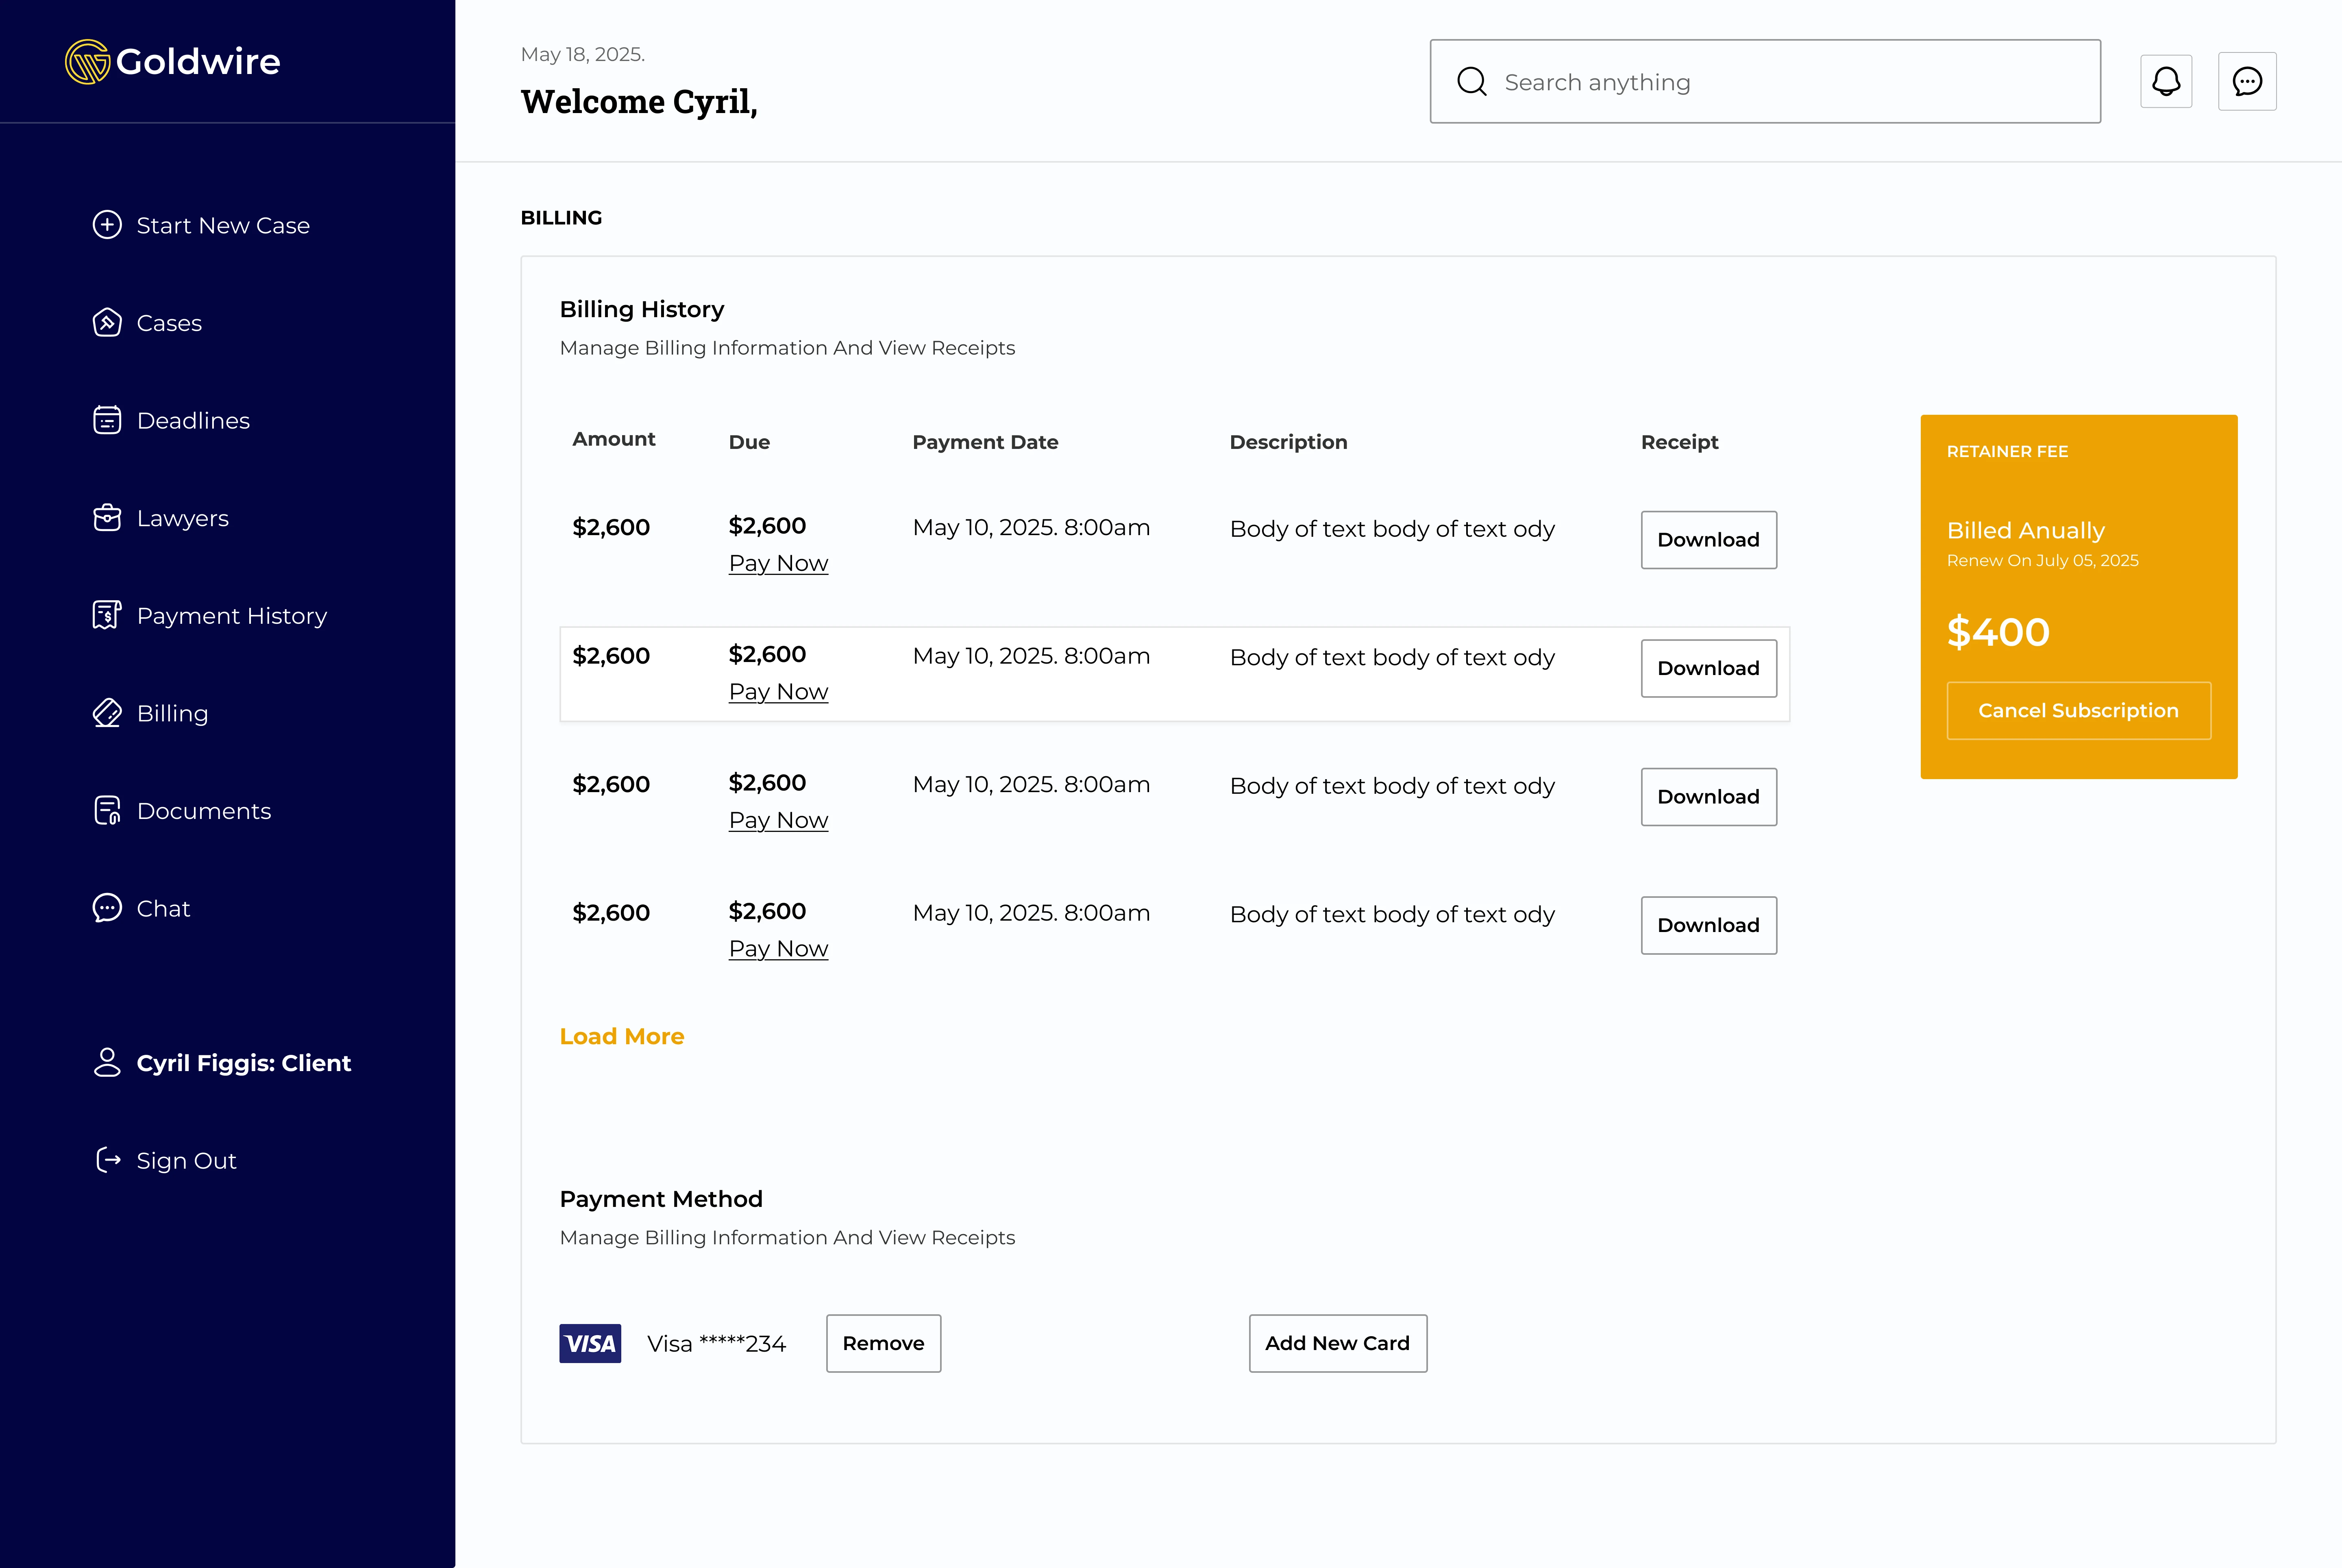Remove the Visa card ending 234
This screenshot has height=1568, width=2342.
coord(883,1343)
